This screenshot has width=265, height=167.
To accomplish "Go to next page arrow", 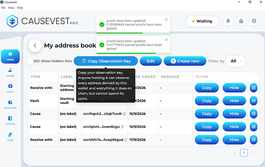I will coord(253,153).
